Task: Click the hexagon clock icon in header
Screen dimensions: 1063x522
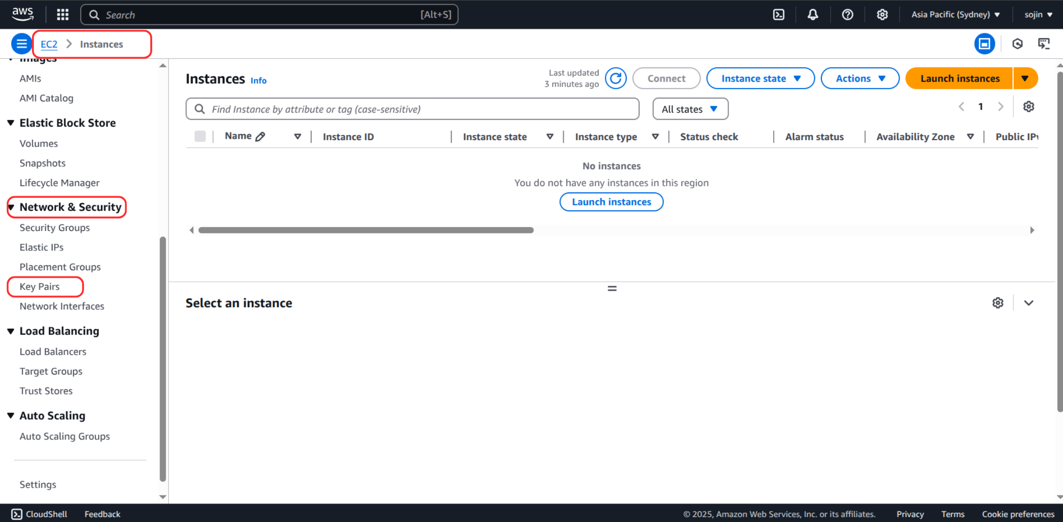Action: (1018, 44)
